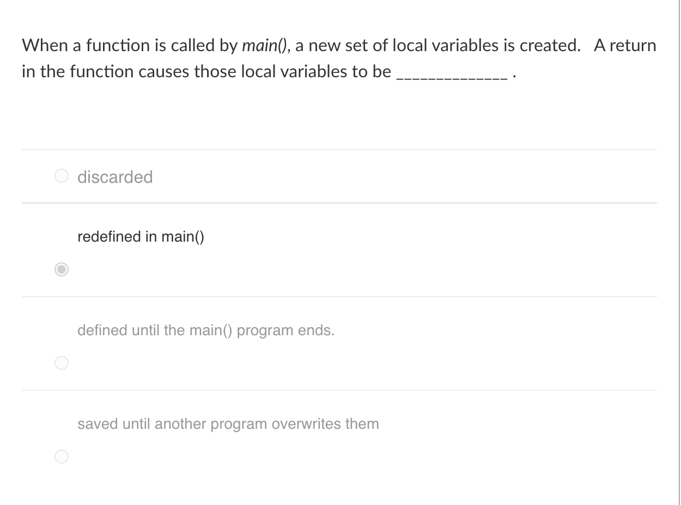Click the "defined until the main() program ends." label
The height and width of the screenshot is (505, 681).
point(206,330)
